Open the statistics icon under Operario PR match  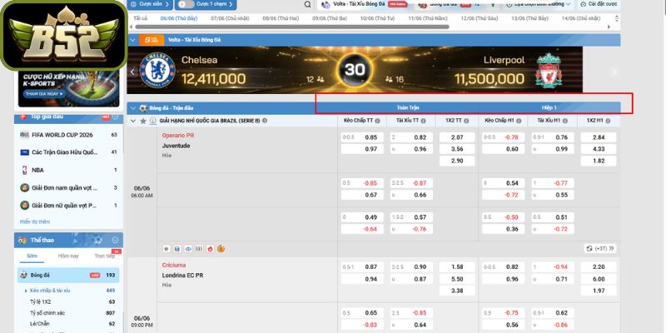(177, 249)
